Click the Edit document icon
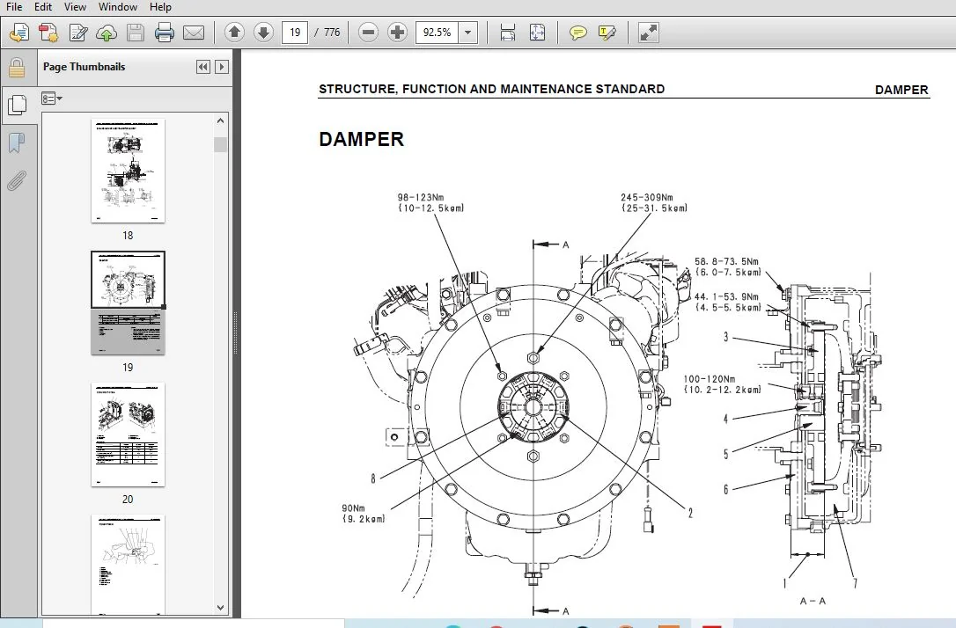 (x=77, y=33)
